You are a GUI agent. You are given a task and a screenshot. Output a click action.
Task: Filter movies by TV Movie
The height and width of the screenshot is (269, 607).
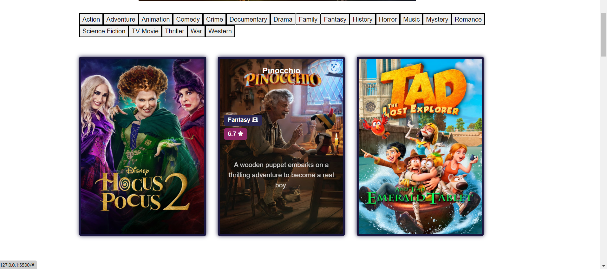(x=145, y=31)
